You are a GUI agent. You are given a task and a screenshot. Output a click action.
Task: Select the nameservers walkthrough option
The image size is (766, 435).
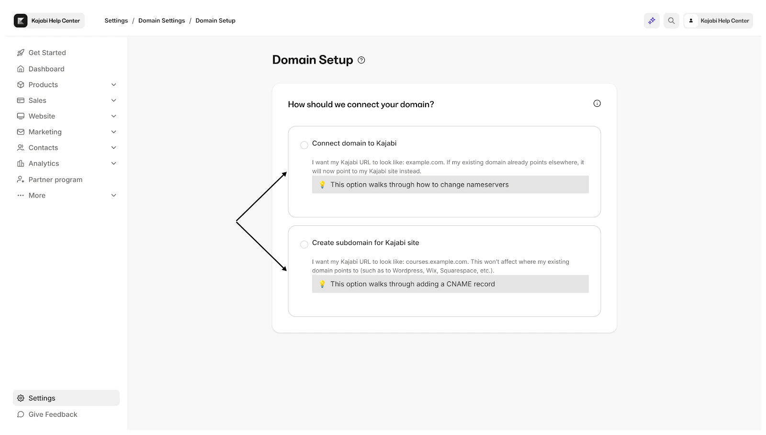tap(450, 184)
